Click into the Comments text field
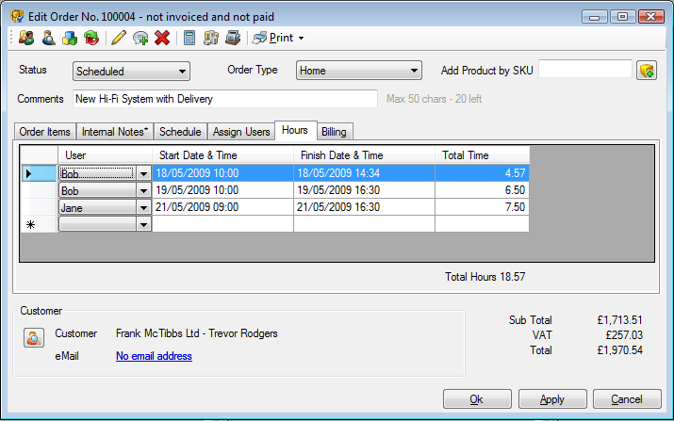 pyautogui.click(x=224, y=99)
